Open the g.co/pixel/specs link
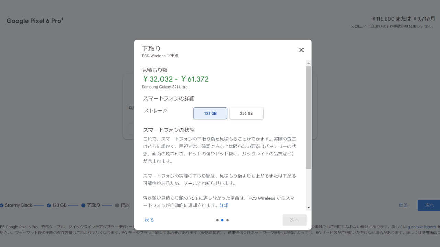This screenshot has height=247, width=440. [x=421, y=227]
